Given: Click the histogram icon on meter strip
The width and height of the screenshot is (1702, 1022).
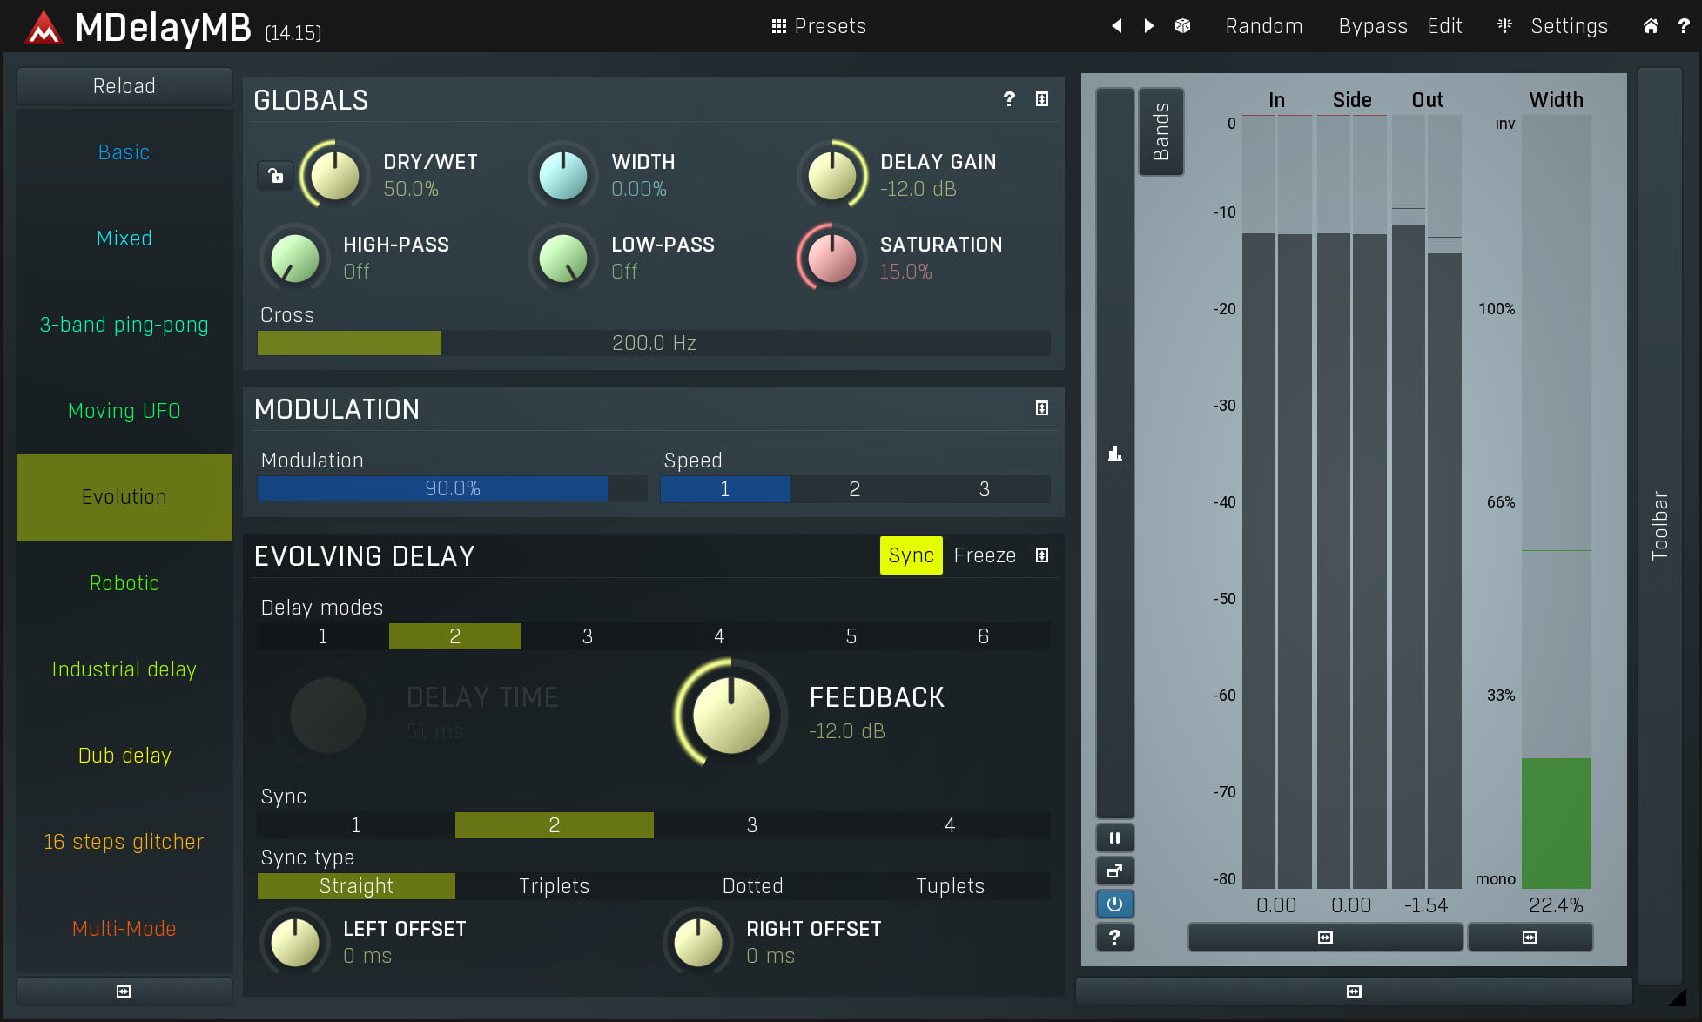Looking at the screenshot, I should point(1114,454).
